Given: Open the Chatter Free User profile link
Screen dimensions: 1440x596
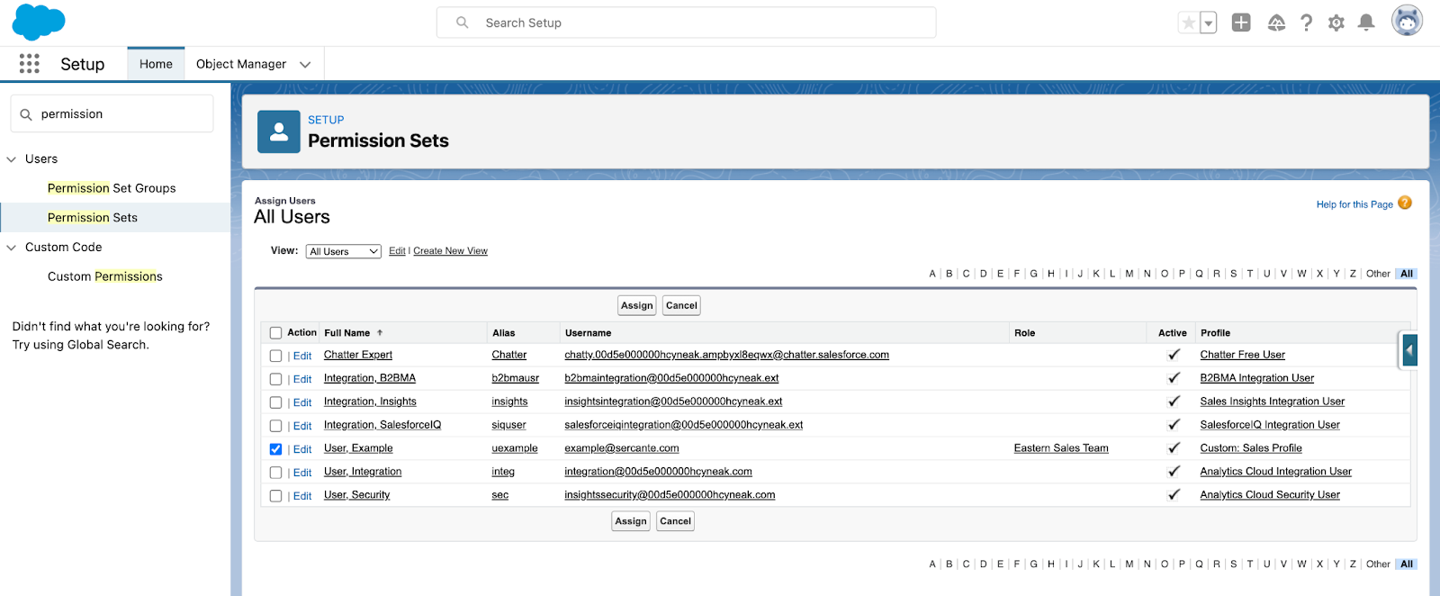Looking at the screenshot, I should (x=1242, y=355).
